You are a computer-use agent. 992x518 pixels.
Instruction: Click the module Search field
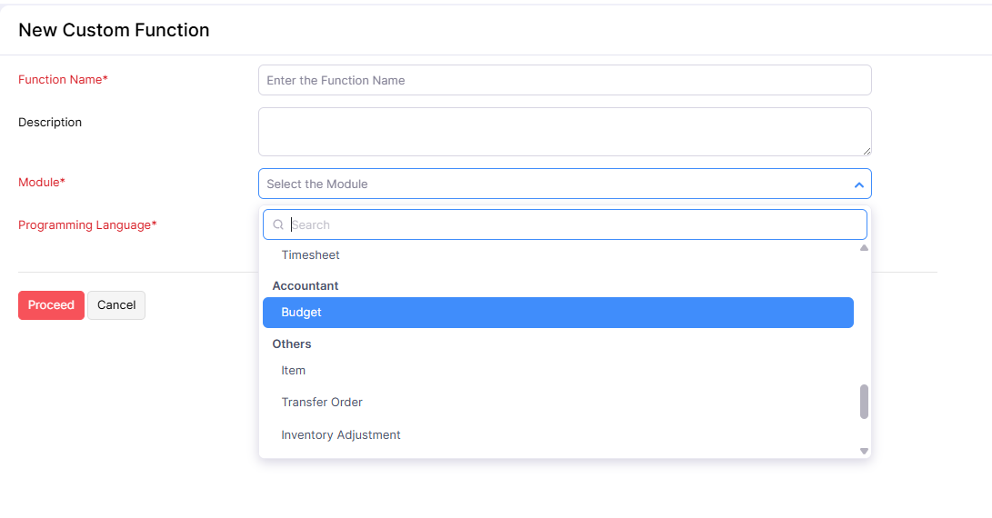[573, 224]
